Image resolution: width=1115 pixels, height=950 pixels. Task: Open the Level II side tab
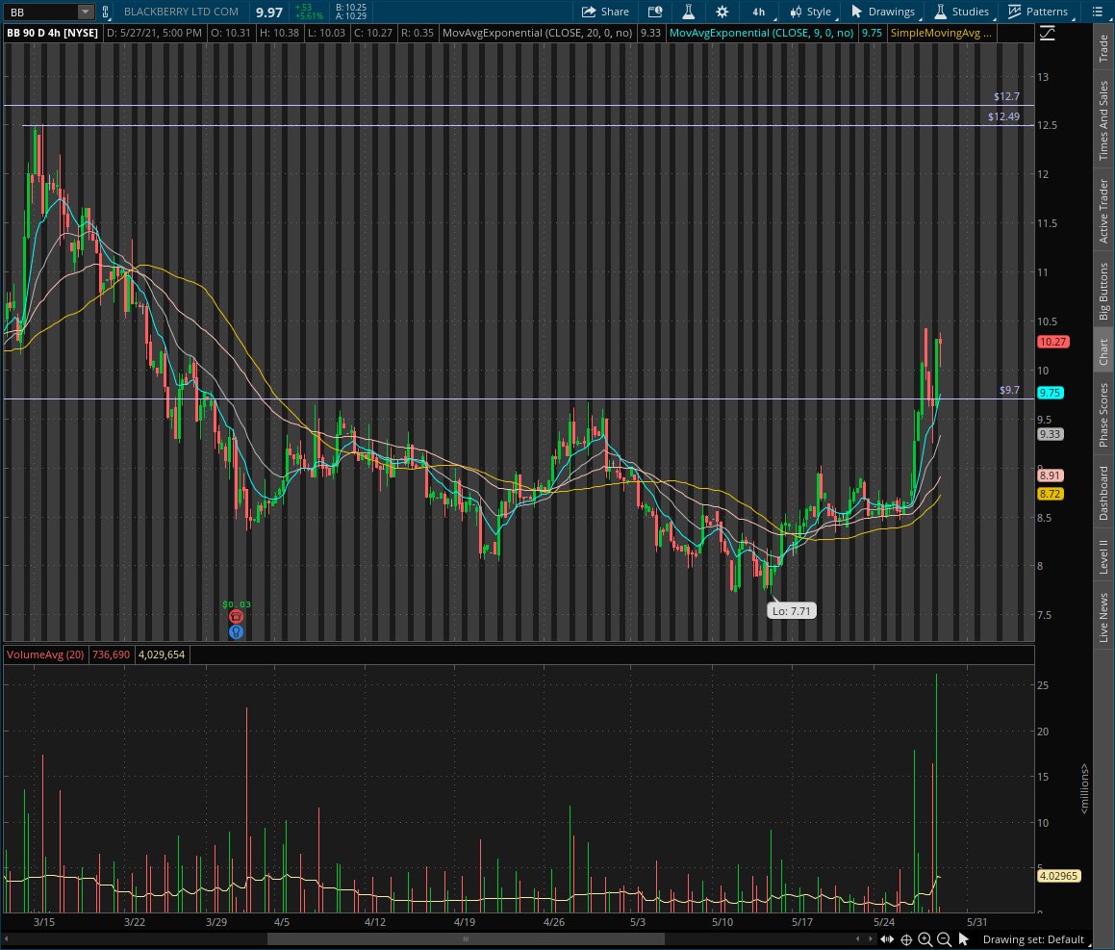(1102, 556)
